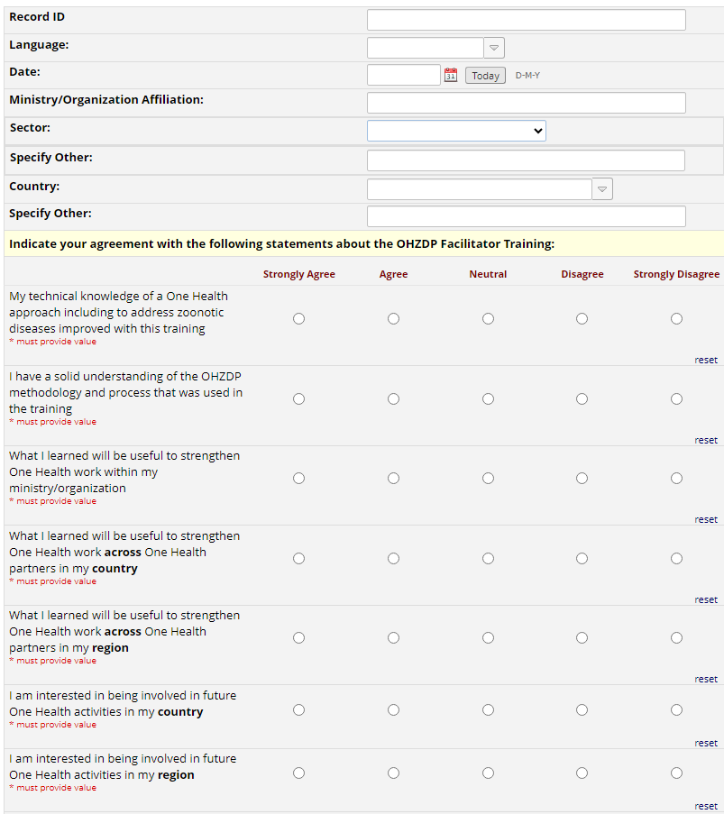Click the Specify Other field under Country
This screenshot has width=724, height=814.
coord(526,216)
